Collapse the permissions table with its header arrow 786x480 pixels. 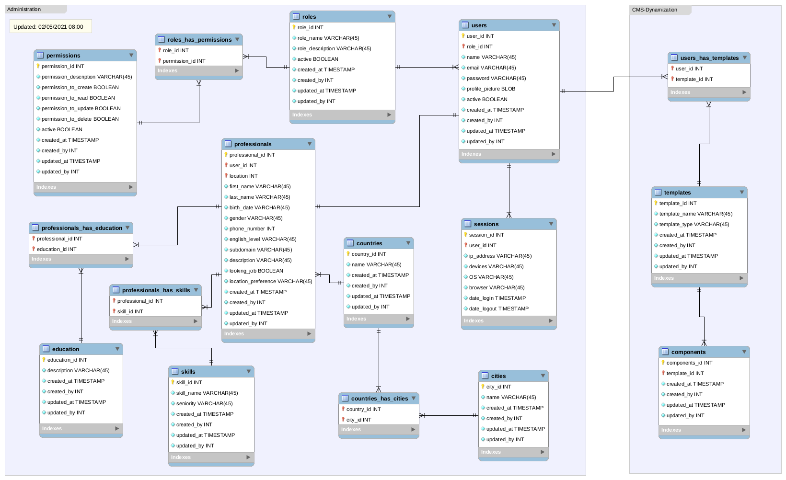(131, 56)
